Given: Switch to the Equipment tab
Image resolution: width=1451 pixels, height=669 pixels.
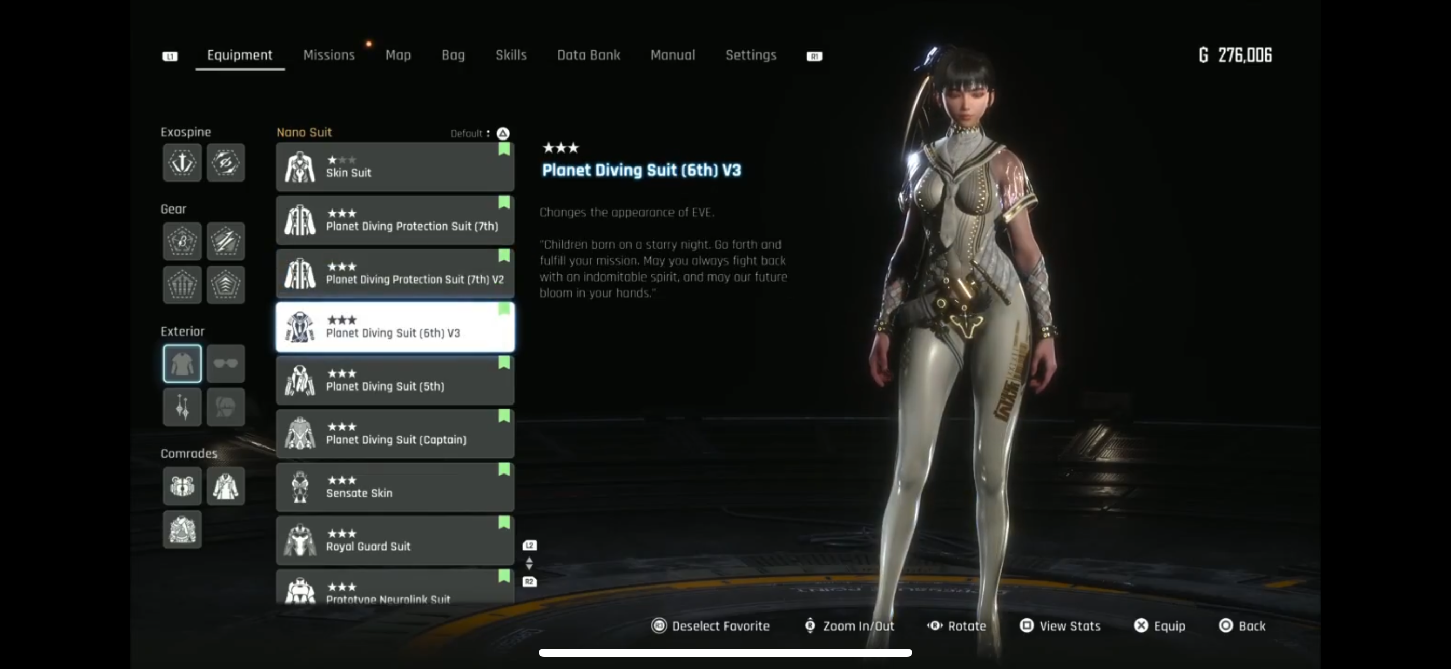Looking at the screenshot, I should (239, 55).
